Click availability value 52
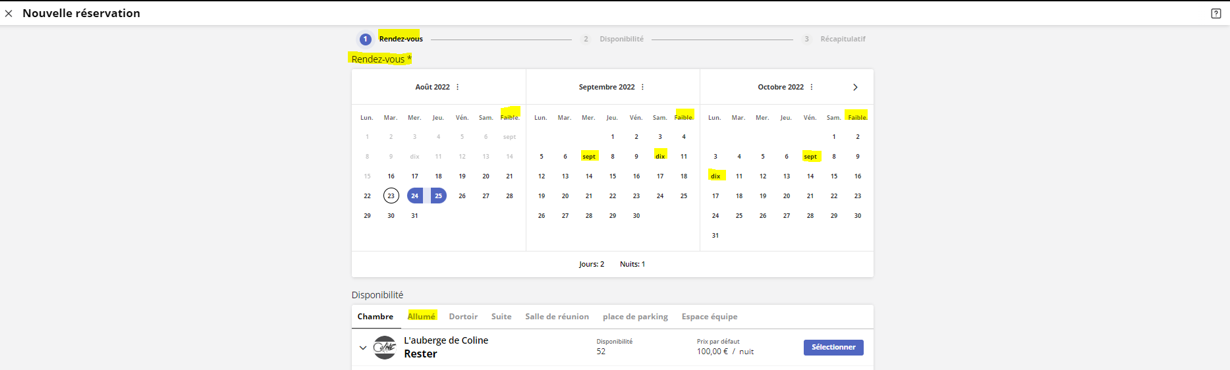The width and height of the screenshot is (1230, 370). (601, 352)
